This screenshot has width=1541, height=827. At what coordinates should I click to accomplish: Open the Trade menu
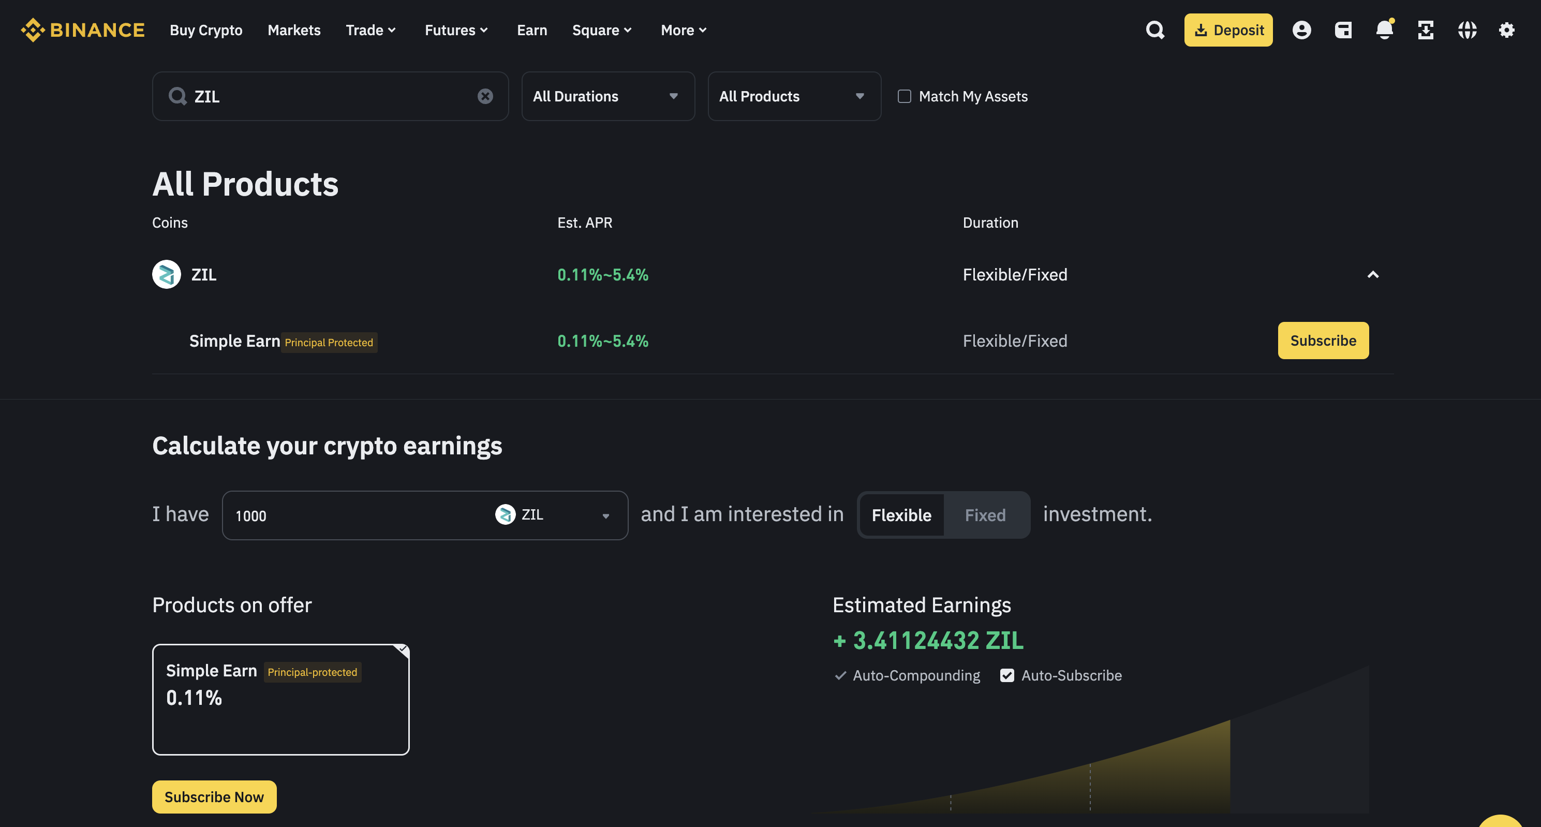(x=371, y=30)
